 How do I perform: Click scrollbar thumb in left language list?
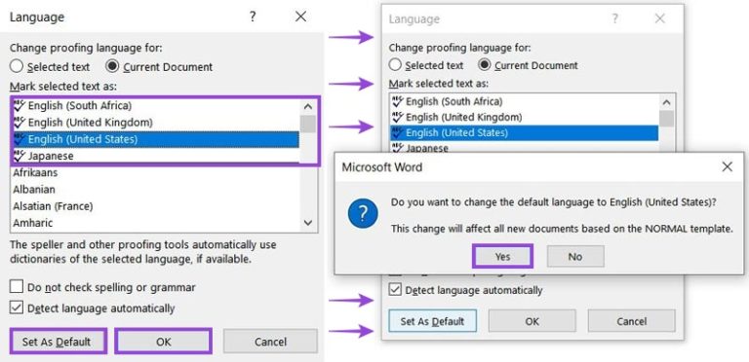click(308, 124)
